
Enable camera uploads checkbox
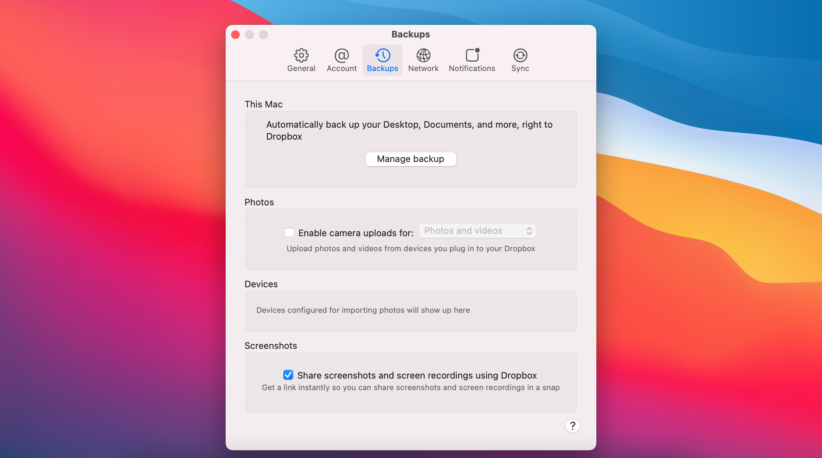pyautogui.click(x=289, y=232)
